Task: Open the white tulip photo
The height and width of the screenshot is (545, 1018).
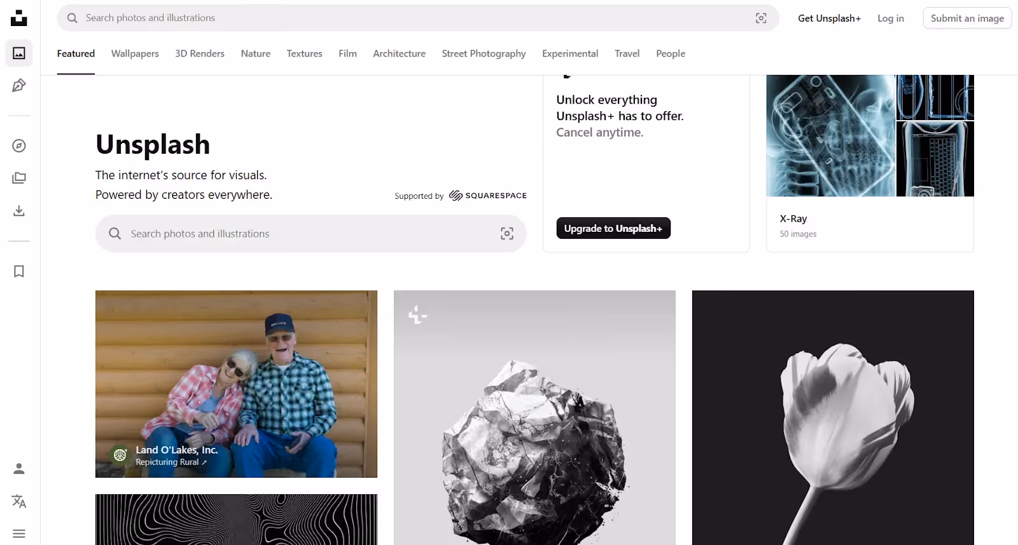Action: point(833,418)
